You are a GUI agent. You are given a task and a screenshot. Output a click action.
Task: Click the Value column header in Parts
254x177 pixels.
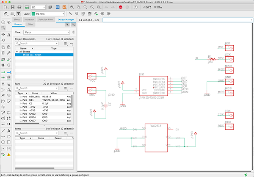coord(54,93)
